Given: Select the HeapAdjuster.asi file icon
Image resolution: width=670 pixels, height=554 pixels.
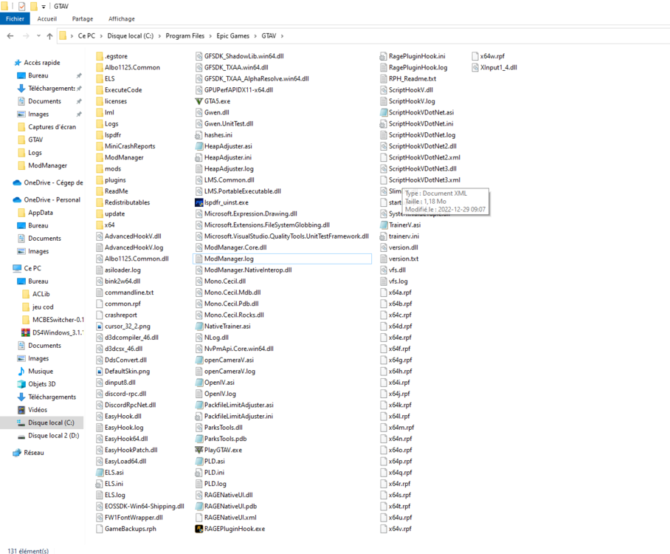Looking at the screenshot, I should coord(198,146).
